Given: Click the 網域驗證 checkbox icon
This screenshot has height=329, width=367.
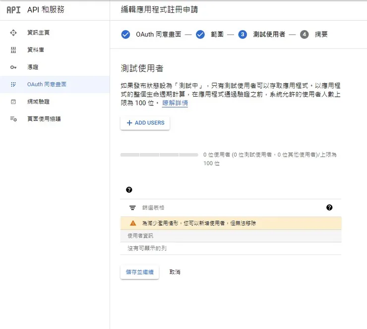Looking at the screenshot, I should (13, 102).
